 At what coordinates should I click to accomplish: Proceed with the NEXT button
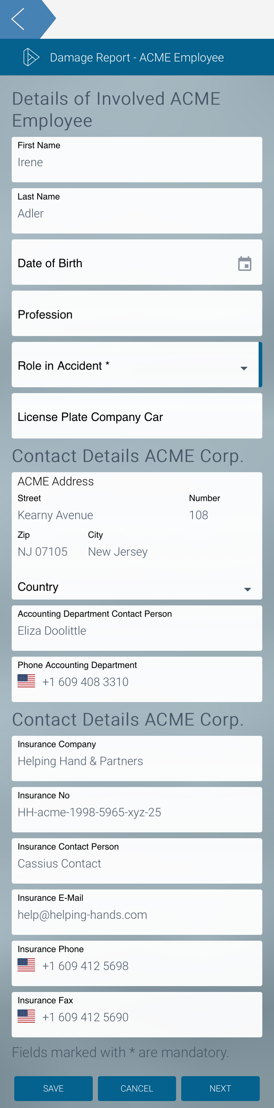coord(220,1089)
